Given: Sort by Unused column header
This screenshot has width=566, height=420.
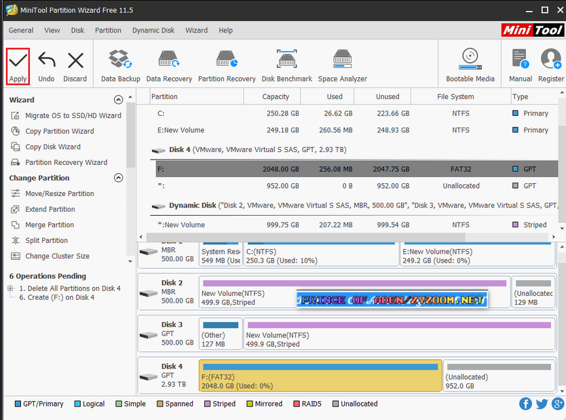Looking at the screenshot, I should coord(383,96).
